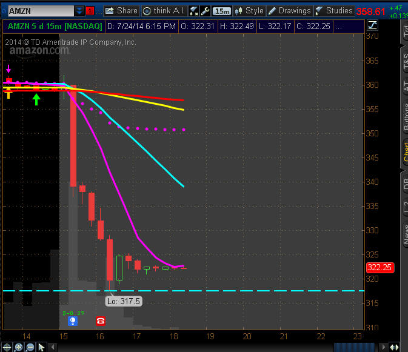Click the Share icon button
Viewport: 408px width, 352px height.
(x=121, y=11)
